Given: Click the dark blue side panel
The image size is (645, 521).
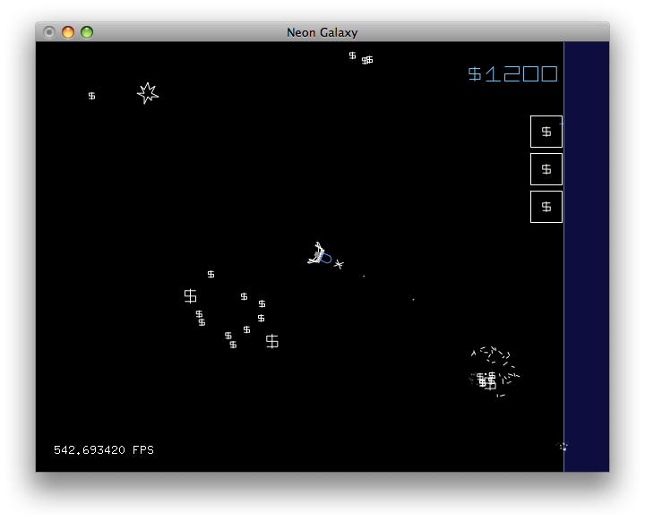Looking at the screenshot, I should point(587,257).
